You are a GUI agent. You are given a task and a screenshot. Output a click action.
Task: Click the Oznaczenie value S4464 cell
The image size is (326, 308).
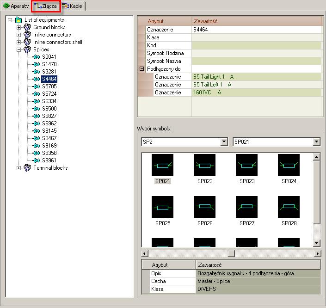tap(256, 30)
